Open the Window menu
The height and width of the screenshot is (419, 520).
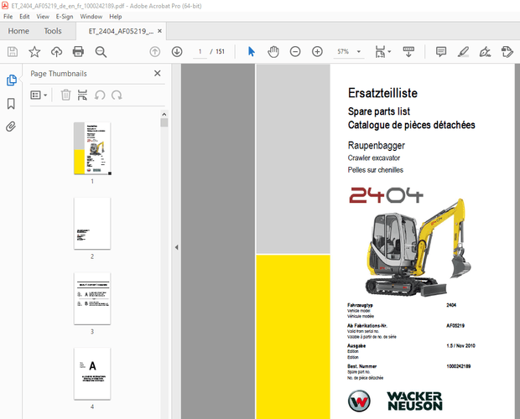pyautogui.click(x=91, y=17)
